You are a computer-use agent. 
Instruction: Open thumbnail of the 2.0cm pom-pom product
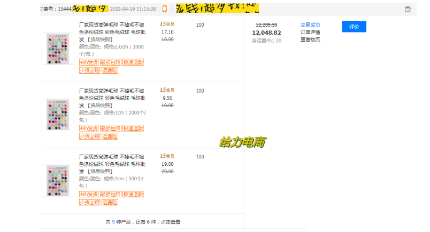click(58, 49)
